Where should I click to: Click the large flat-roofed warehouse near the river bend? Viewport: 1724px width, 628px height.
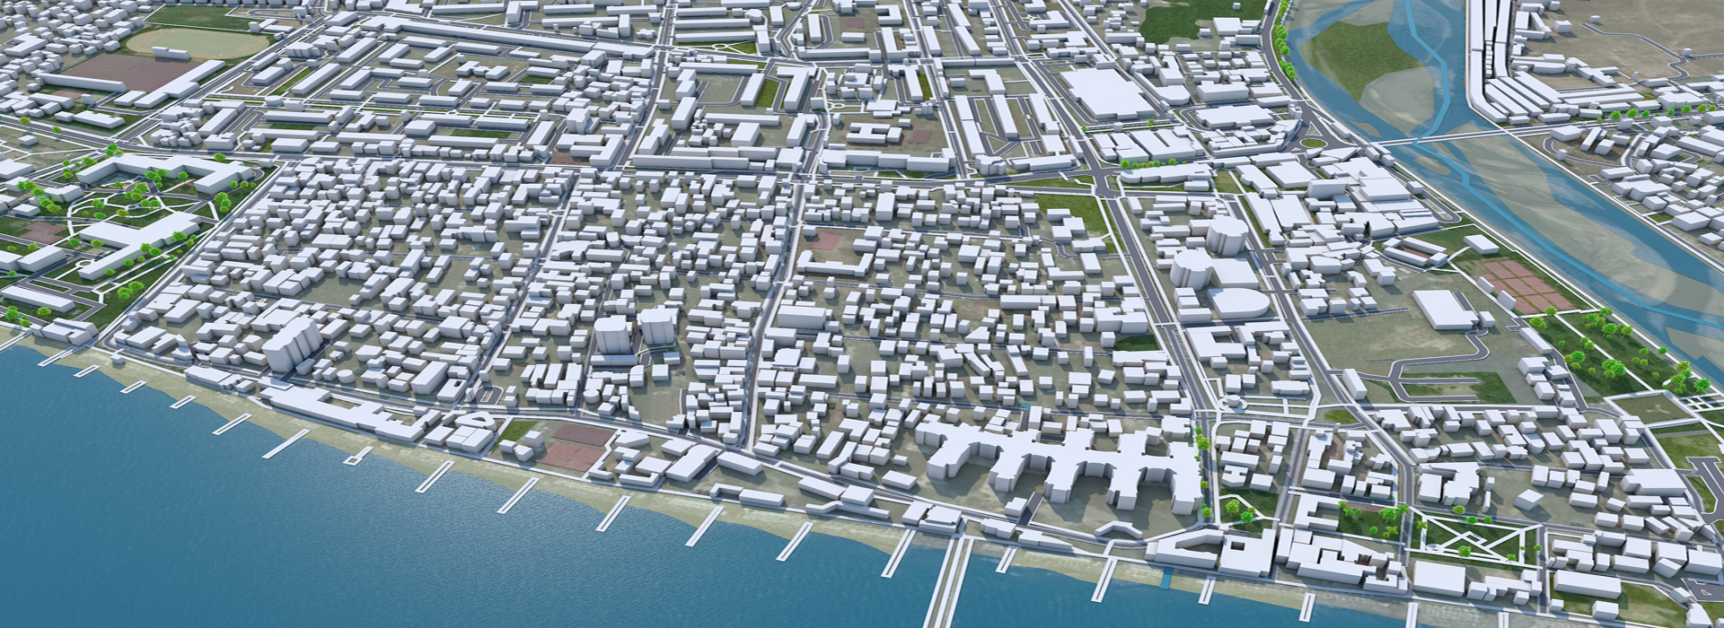(1107, 93)
